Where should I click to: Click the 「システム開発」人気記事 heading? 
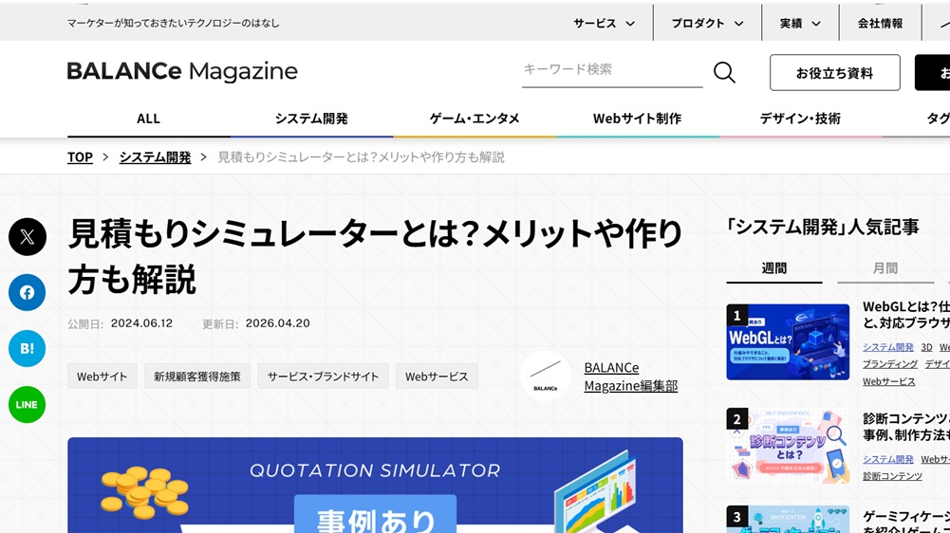[x=823, y=227]
